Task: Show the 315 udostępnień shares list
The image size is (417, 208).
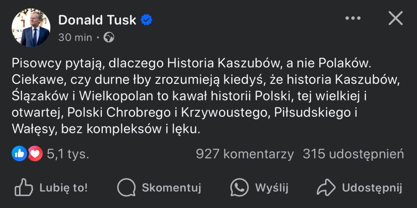Action: coord(353,154)
